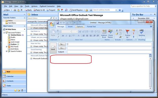The width and height of the screenshot is (158, 98).
Task: Open the Tools menu
Action: click(27, 6)
